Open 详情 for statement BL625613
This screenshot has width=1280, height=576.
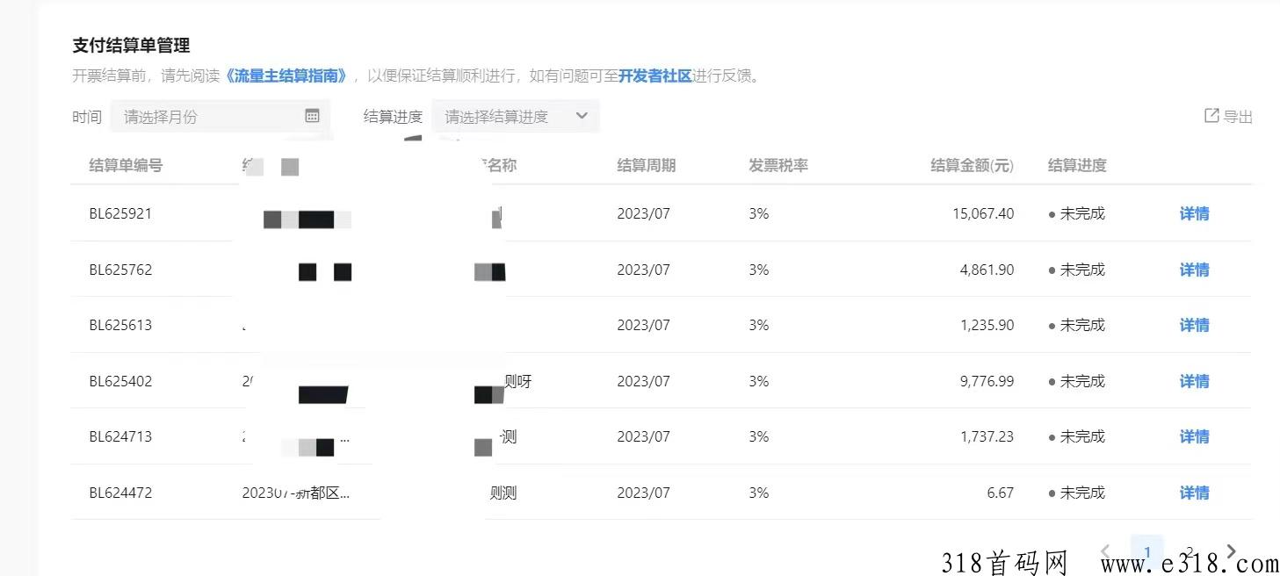tap(1194, 325)
